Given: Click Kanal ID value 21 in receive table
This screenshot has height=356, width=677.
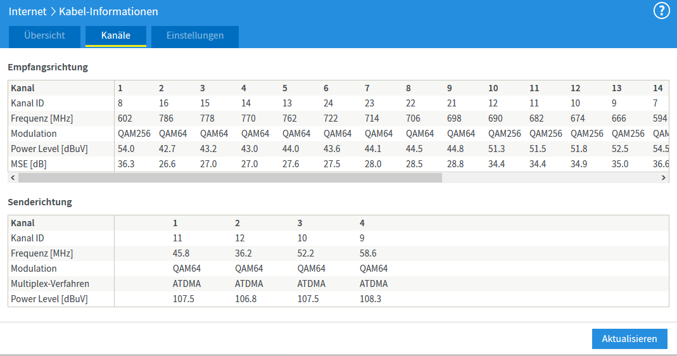Looking at the screenshot, I should pyautogui.click(x=452, y=103).
